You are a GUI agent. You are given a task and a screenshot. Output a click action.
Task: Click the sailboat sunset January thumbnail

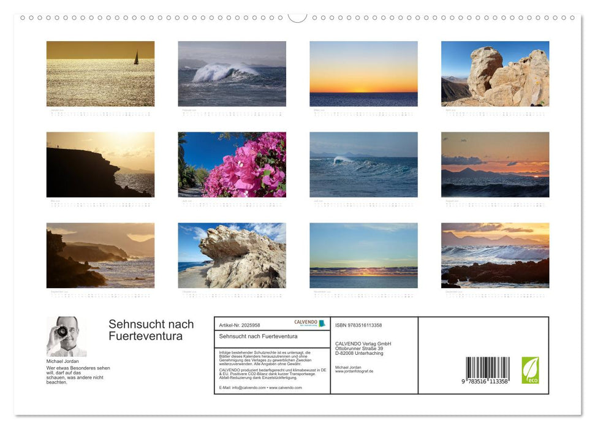pos(99,73)
